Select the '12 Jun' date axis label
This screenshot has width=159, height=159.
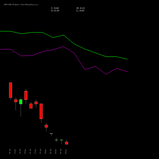point(20,151)
